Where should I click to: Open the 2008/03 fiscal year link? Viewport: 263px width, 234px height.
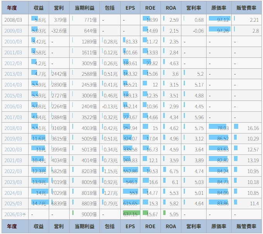pos(14,20)
